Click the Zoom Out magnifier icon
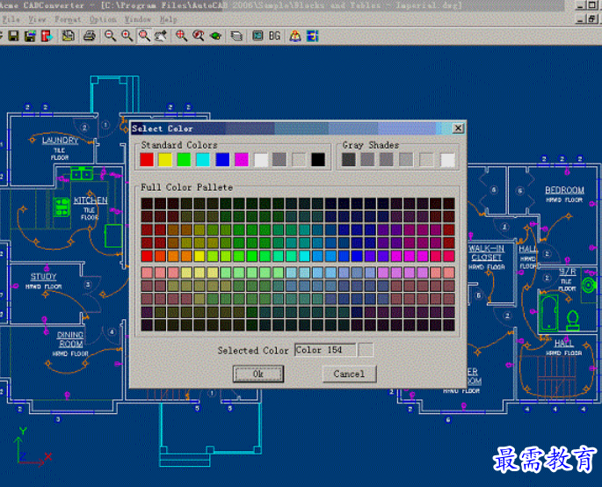The height and width of the screenshot is (487, 602). pos(110,36)
